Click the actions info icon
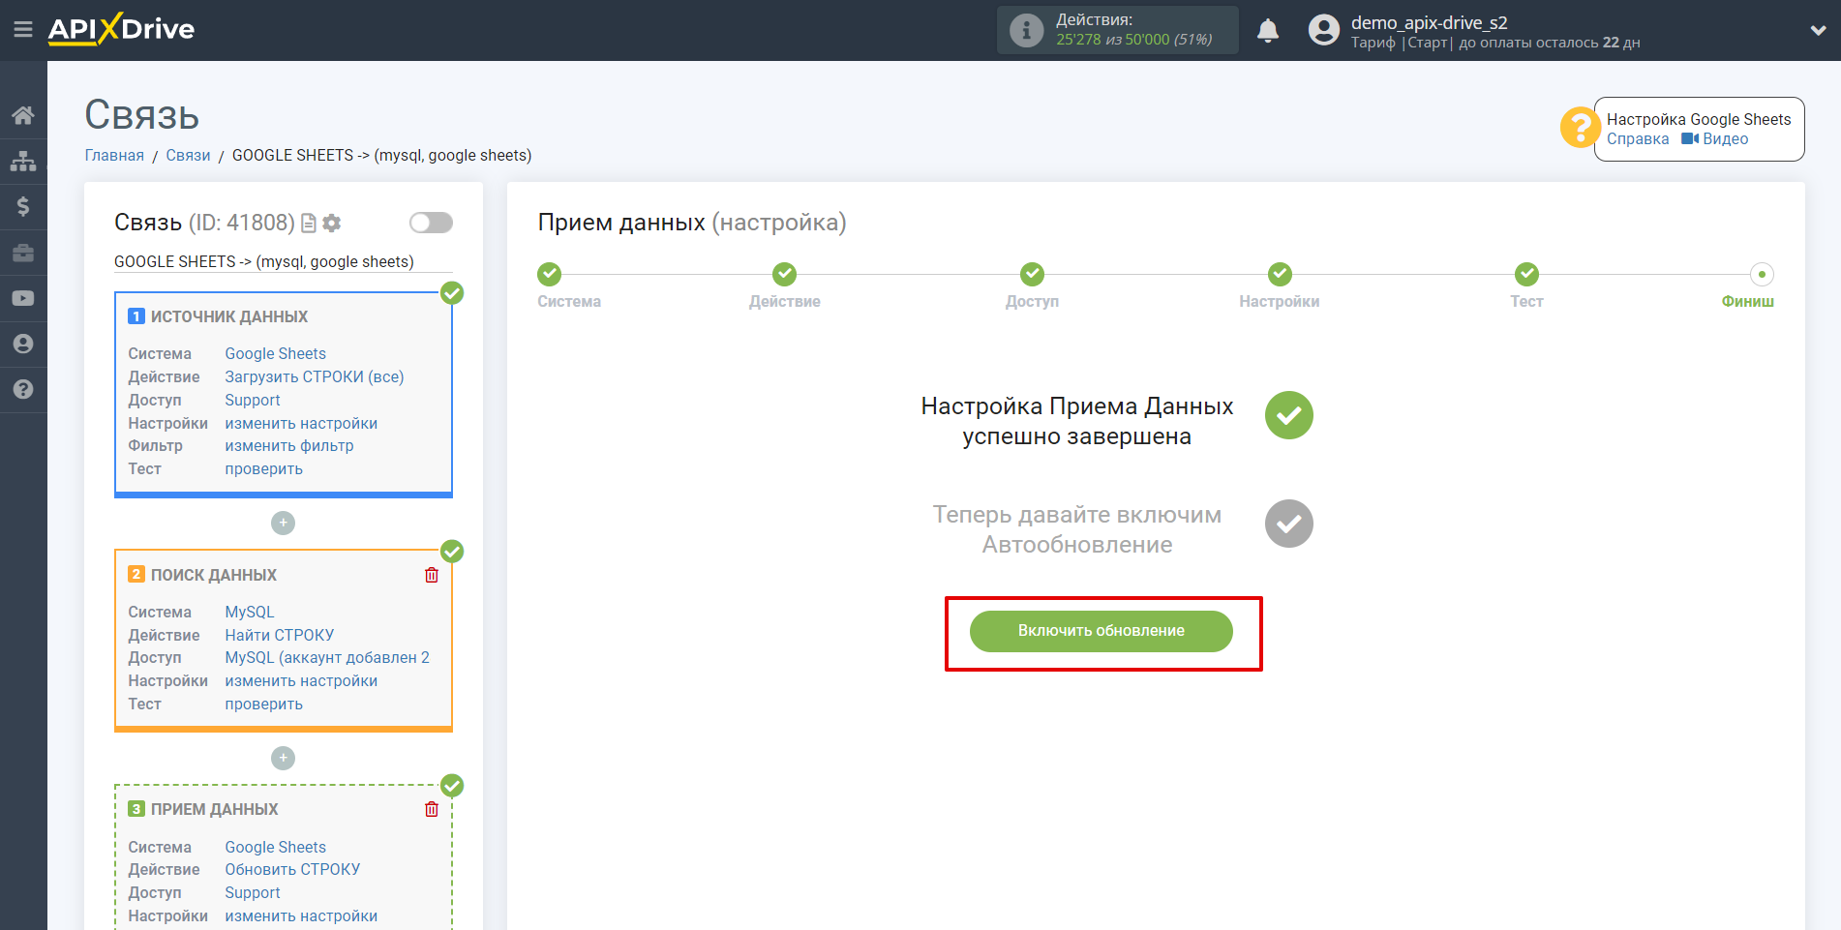 coord(1026,30)
